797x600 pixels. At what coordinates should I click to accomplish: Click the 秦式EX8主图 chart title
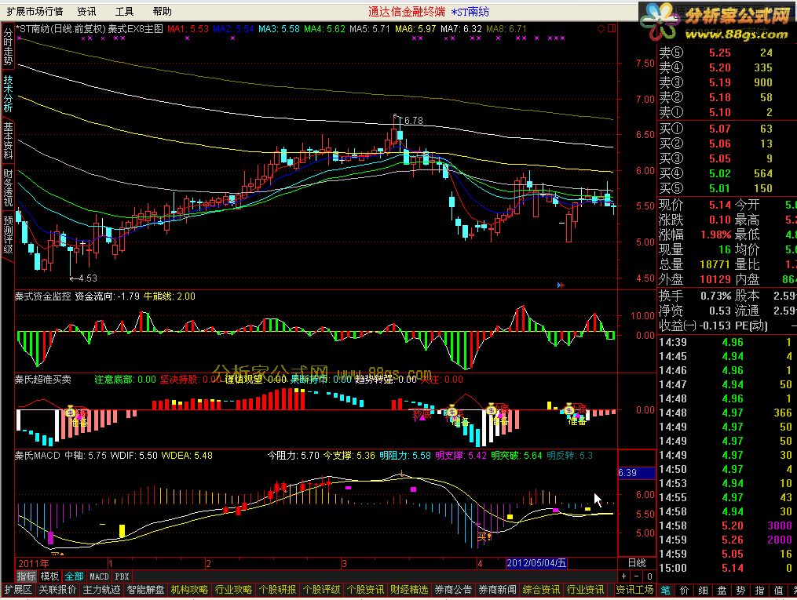point(135,29)
